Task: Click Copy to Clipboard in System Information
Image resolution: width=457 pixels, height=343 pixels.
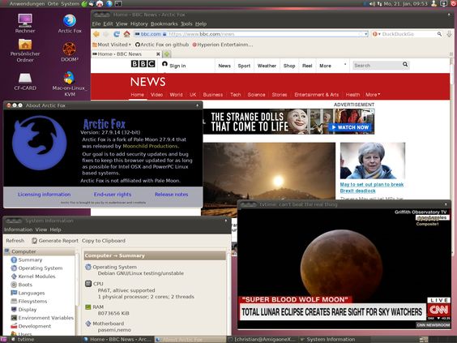Action: (x=104, y=241)
